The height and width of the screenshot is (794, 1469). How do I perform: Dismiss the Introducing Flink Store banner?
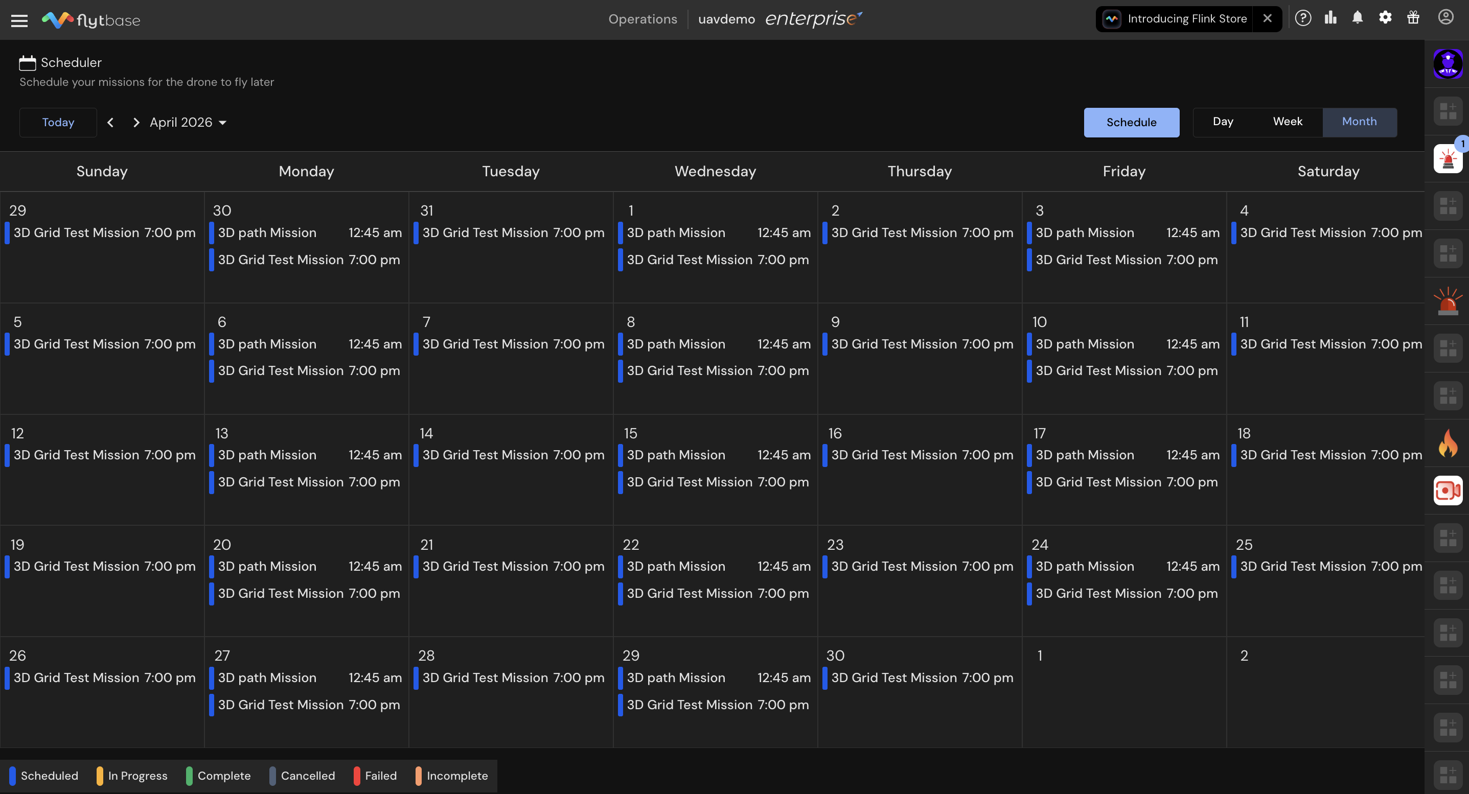click(x=1267, y=19)
